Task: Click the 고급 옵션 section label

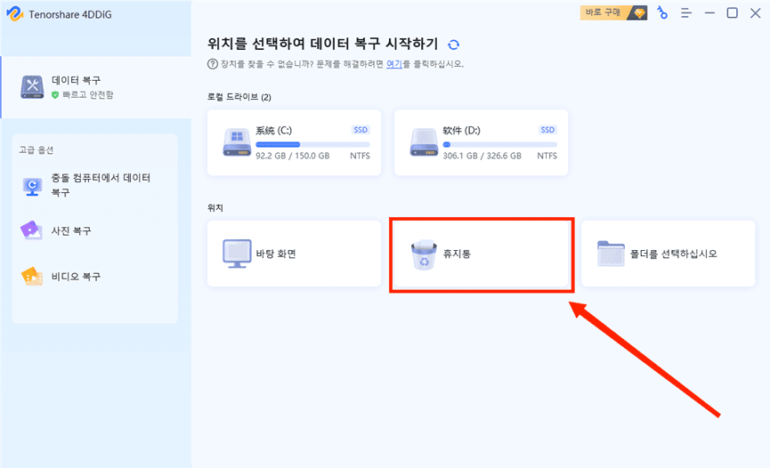Action: pyautogui.click(x=36, y=149)
